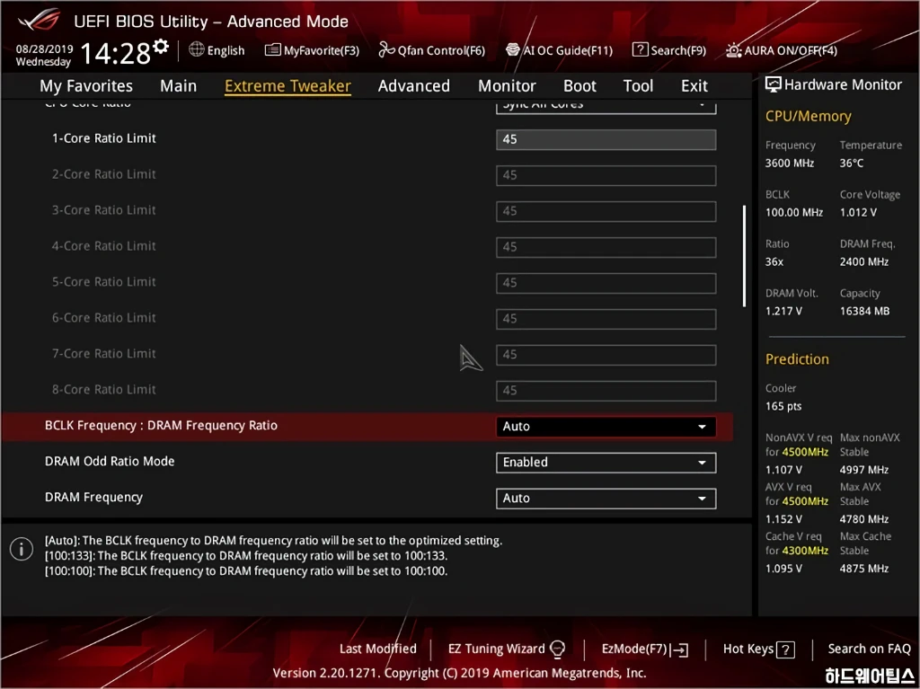This screenshot has width=920, height=689.
Task: Switch to My Favorites tab
Action: click(x=86, y=85)
